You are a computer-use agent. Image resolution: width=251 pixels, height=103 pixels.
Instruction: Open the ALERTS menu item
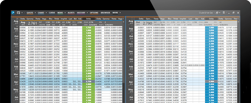[x=71, y=13]
